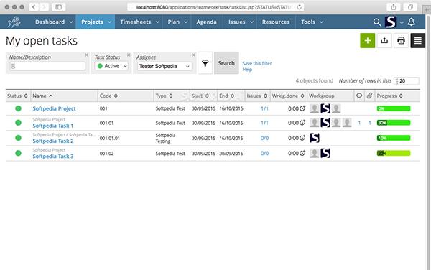Viewport: 431px width, 270px height.
Task: Click the Search button
Action: pyautogui.click(x=226, y=63)
